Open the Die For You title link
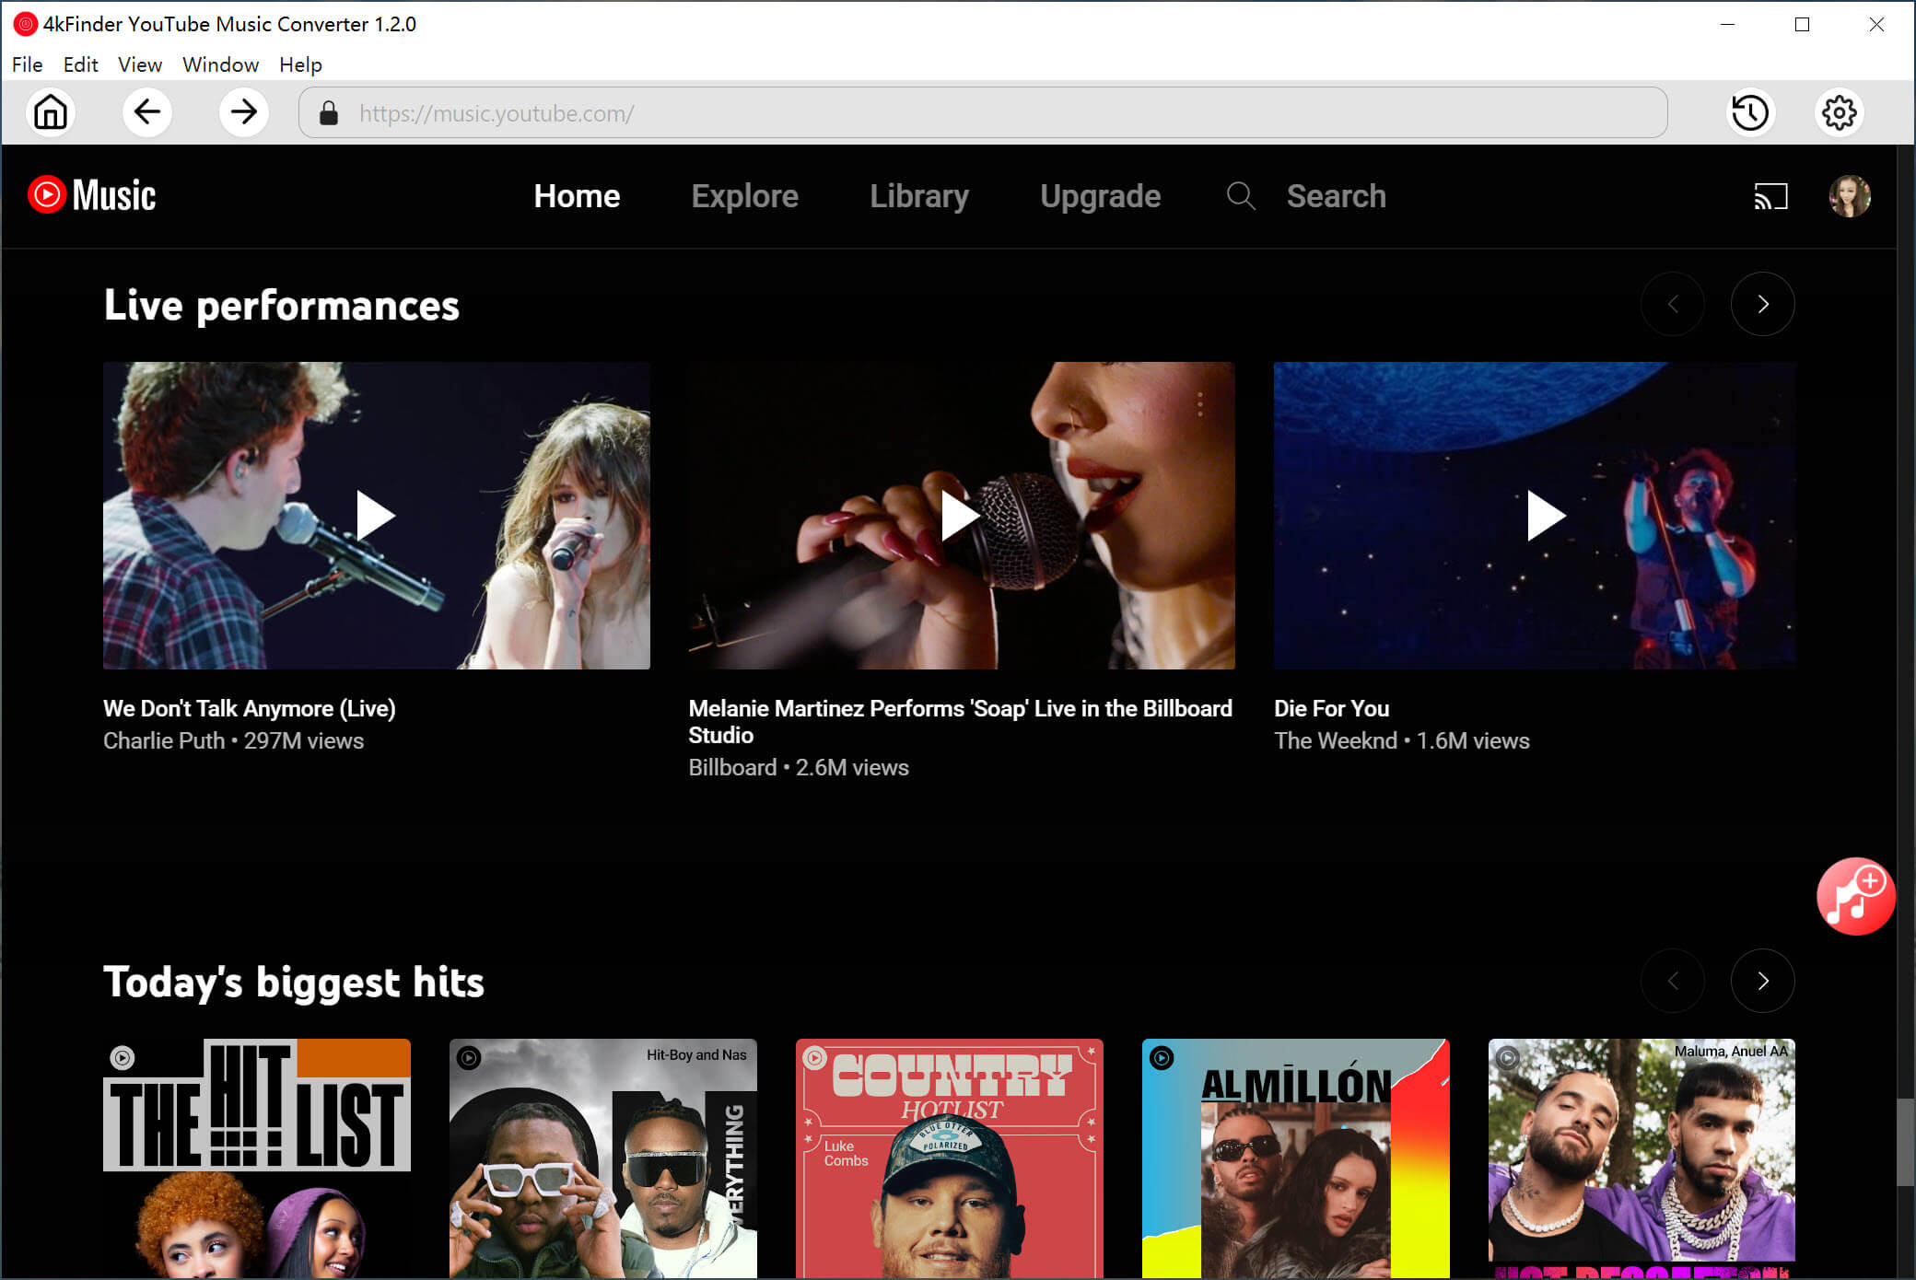 1331,708
